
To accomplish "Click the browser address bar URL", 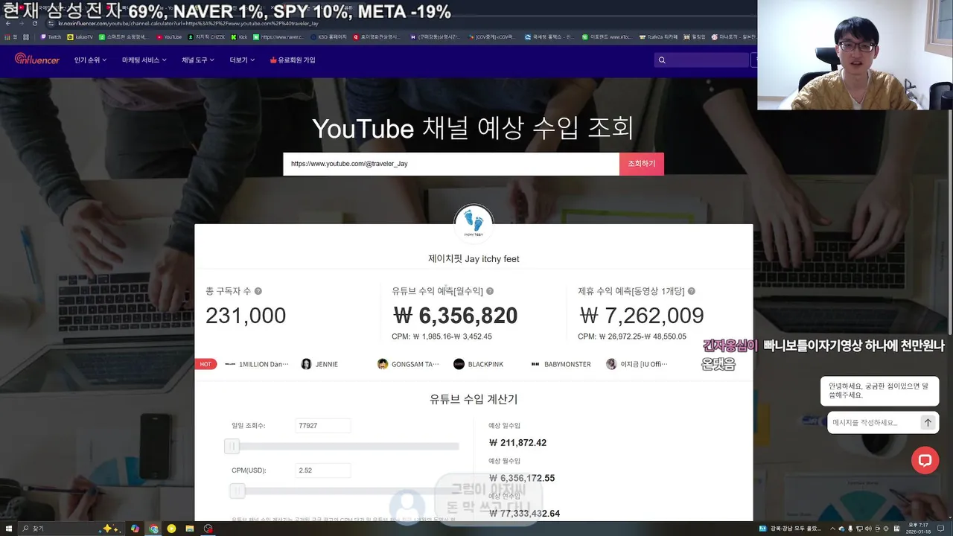I will click(188, 23).
